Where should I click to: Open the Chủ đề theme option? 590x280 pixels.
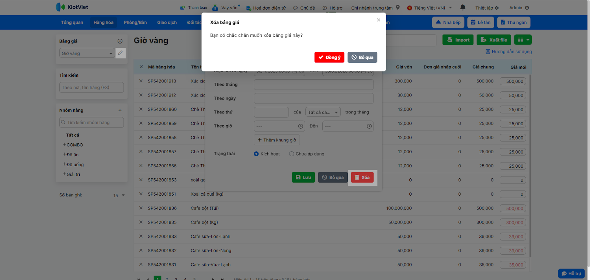tap(304, 8)
